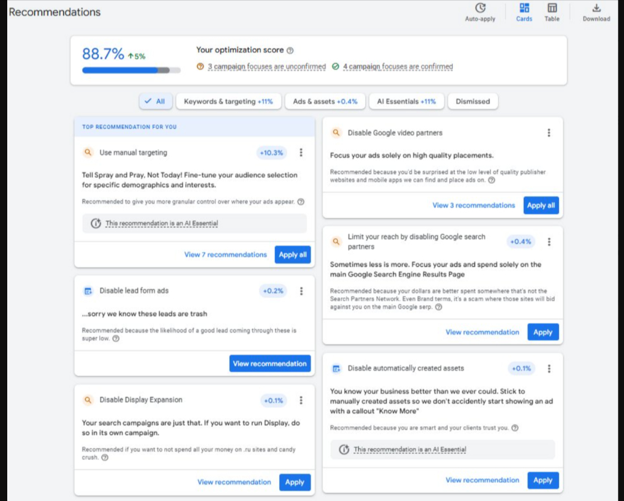Viewport: 624px width, 501px height.
Task: Open View 3 recommendations link
Action: pyautogui.click(x=473, y=206)
